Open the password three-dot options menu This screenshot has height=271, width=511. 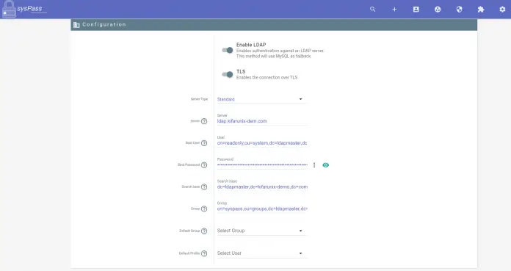314,165
